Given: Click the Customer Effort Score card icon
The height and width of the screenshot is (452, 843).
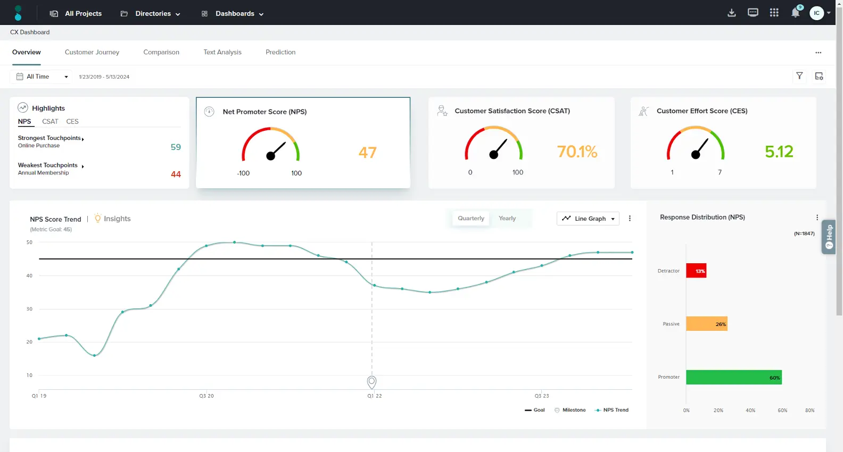Looking at the screenshot, I should (643, 111).
